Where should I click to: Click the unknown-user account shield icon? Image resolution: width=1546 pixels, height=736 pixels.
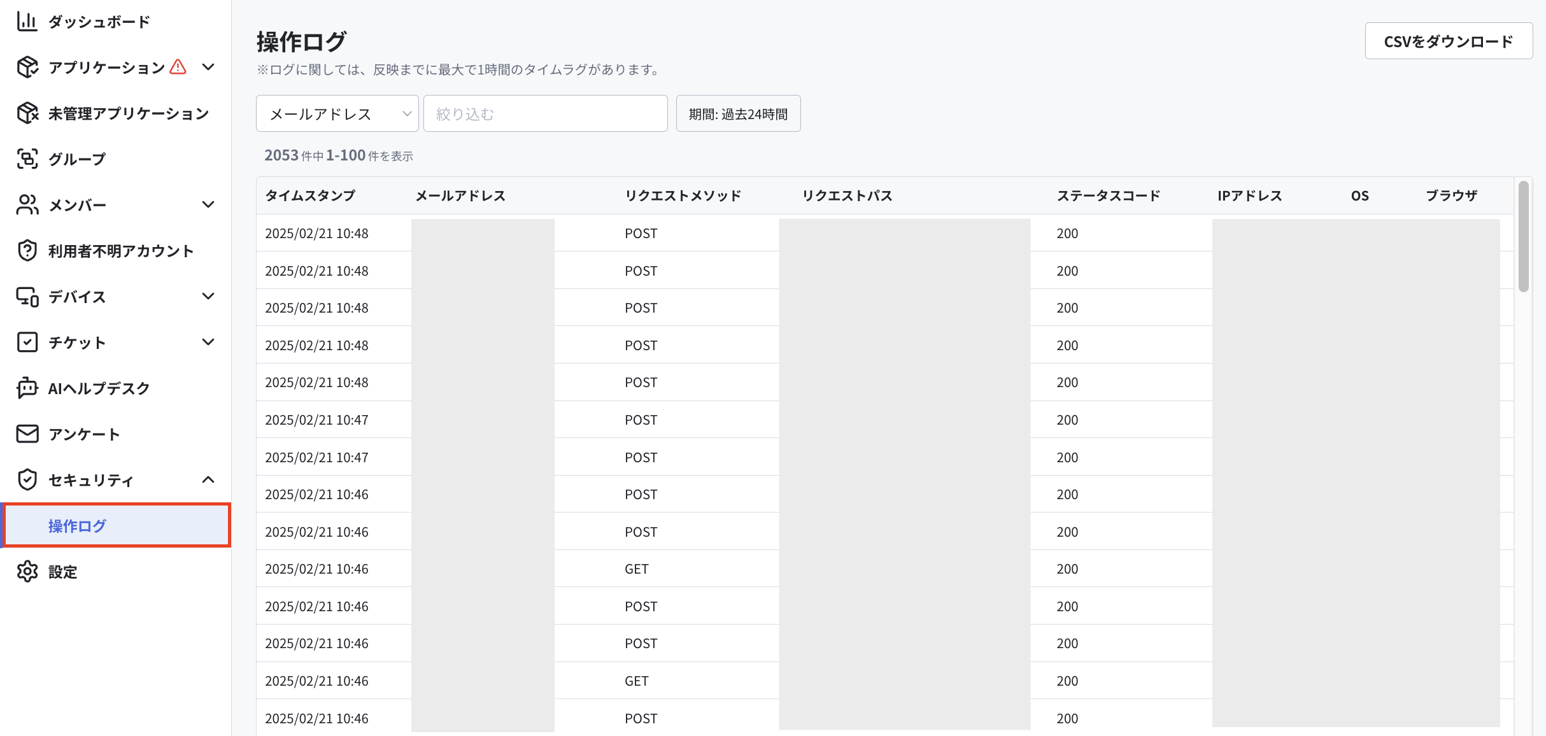27,250
